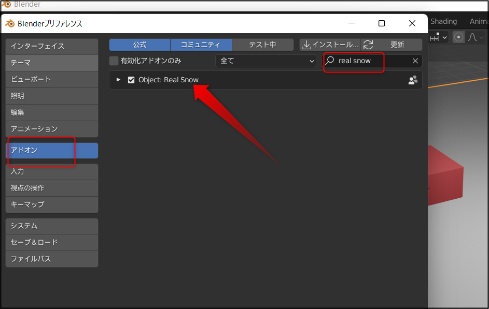The image size is (489, 309).
Task: Minimize the Blender preferences window
Action: click(x=352, y=23)
